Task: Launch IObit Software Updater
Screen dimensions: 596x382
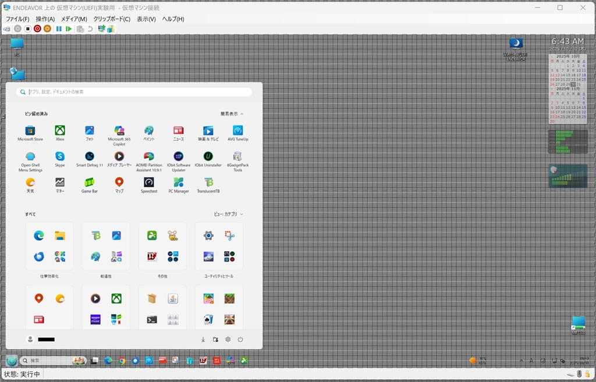Action: click(179, 162)
